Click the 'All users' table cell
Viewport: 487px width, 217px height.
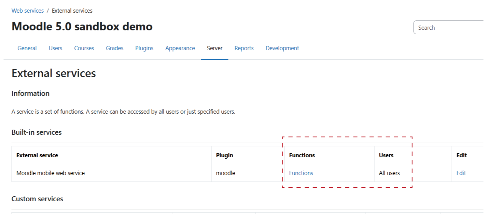pyautogui.click(x=389, y=173)
